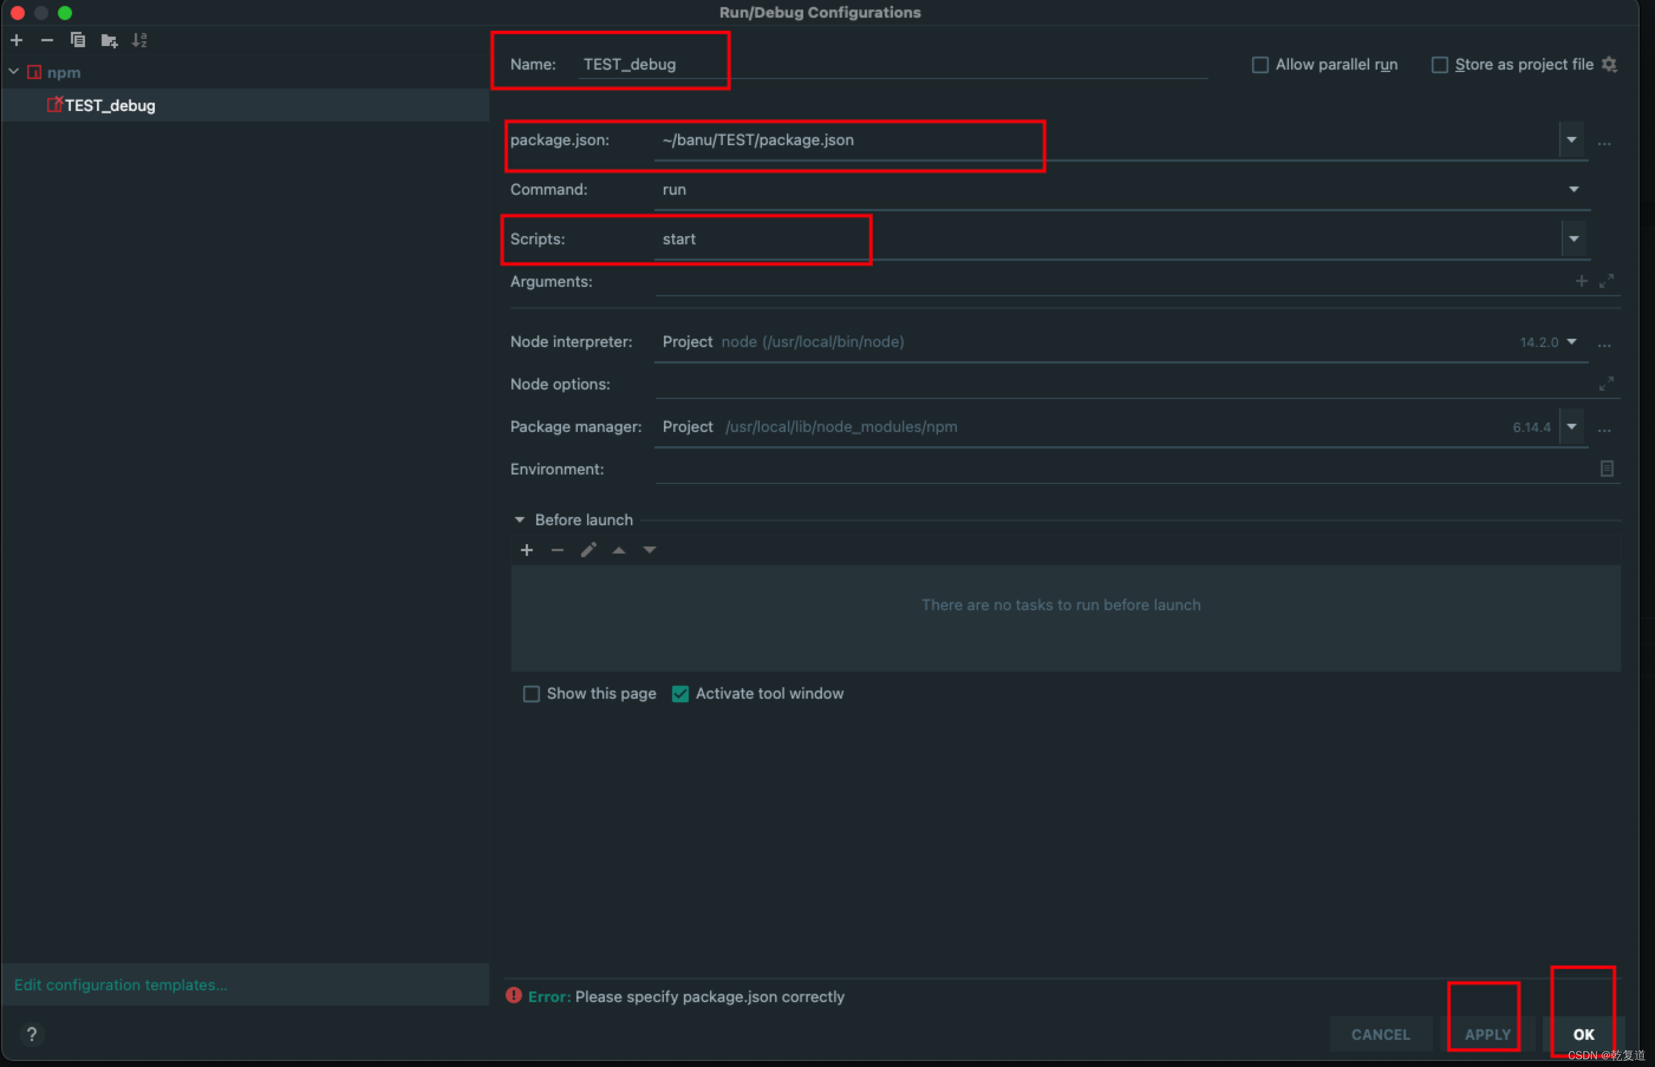
Task: Open the Scripts dropdown arrow
Action: [1573, 239]
